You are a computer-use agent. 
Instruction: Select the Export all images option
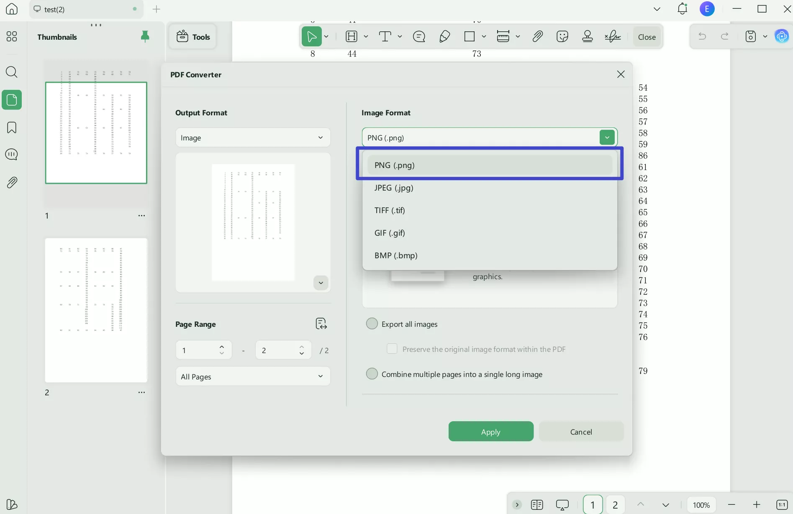[372, 323]
